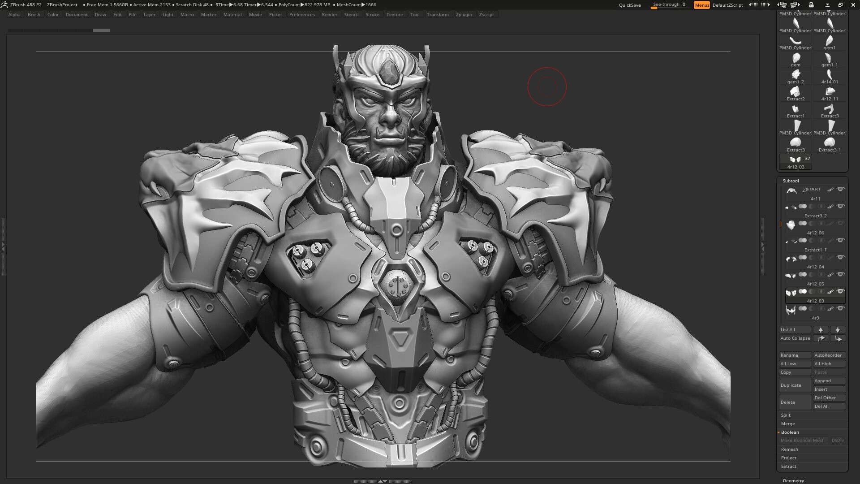
Task: Click the down arrow to move subtool down
Action: tap(838, 330)
